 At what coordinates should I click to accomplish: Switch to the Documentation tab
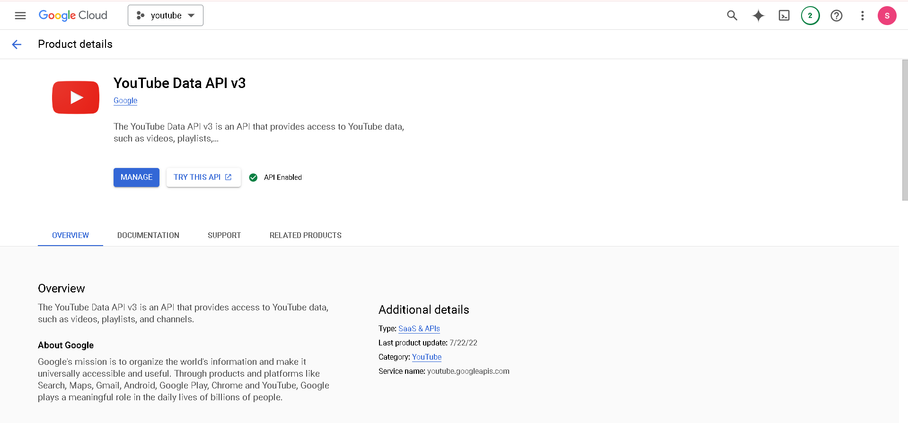pyautogui.click(x=148, y=235)
